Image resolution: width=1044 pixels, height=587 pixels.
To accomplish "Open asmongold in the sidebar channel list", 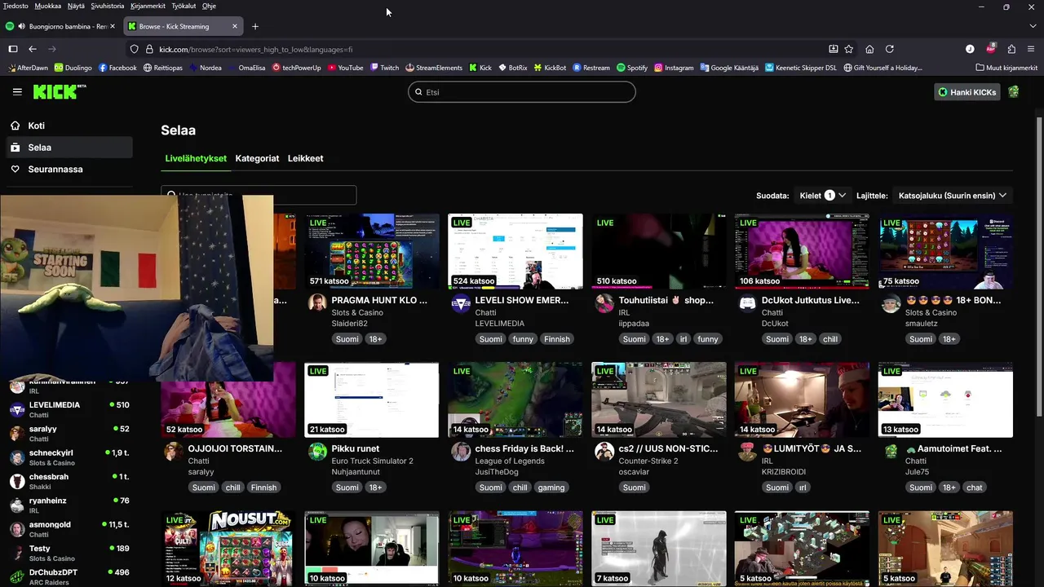I will point(69,529).
